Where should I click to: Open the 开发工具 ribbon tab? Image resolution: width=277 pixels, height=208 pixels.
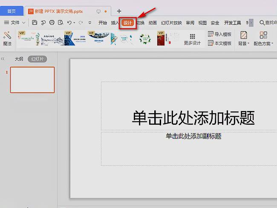[x=233, y=23]
